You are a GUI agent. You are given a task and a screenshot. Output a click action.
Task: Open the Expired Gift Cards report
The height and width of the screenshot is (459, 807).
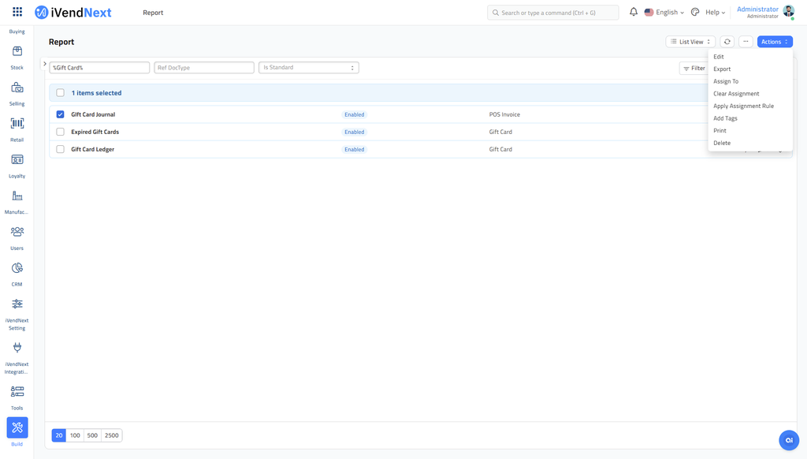95,132
